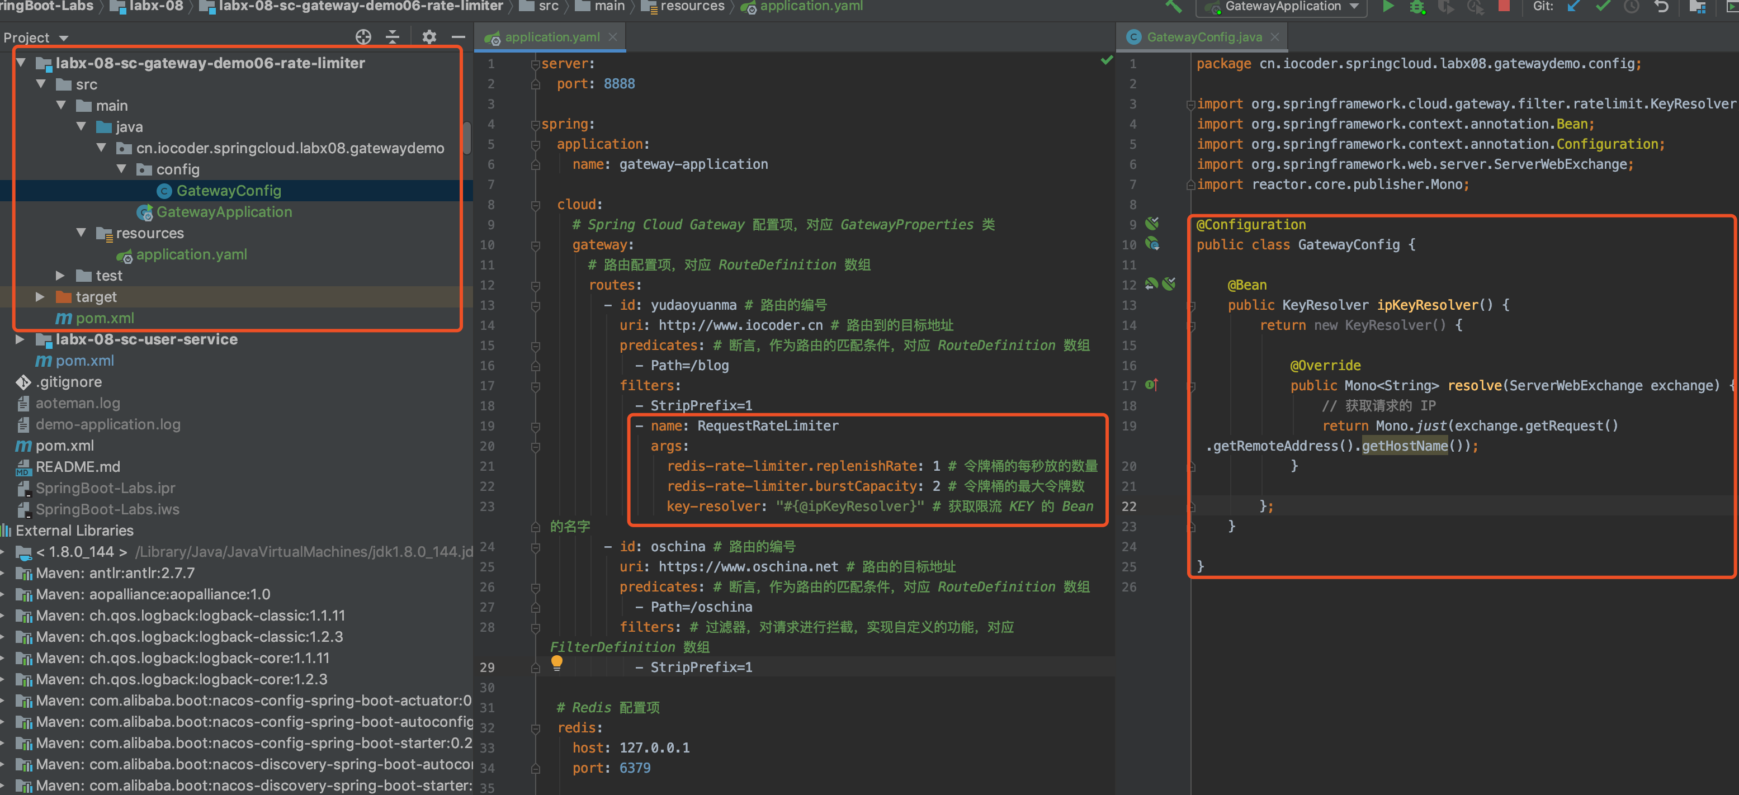The height and width of the screenshot is (795, 1739).
Task: Commit changes with the Git checkmark
Action: pos(1603,7)
